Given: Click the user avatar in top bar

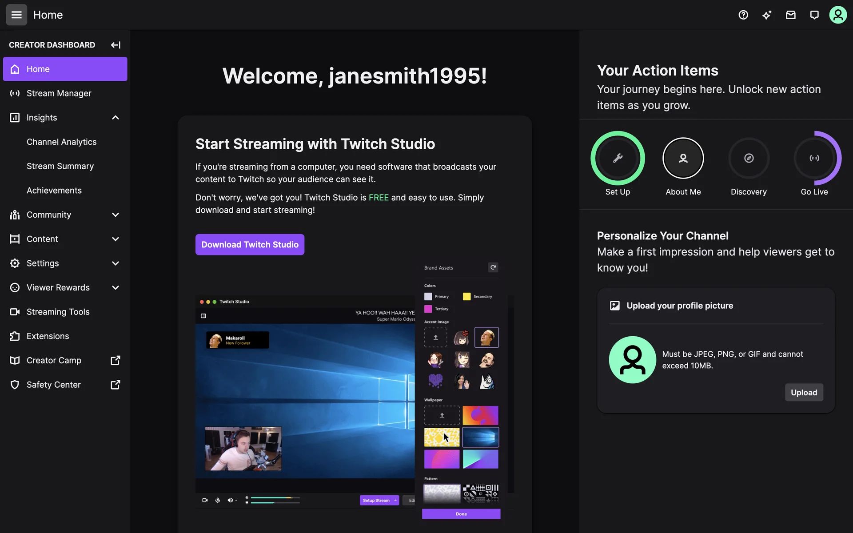Looking at the screenshot, I should pyautogui.click(x=838, y=15).
